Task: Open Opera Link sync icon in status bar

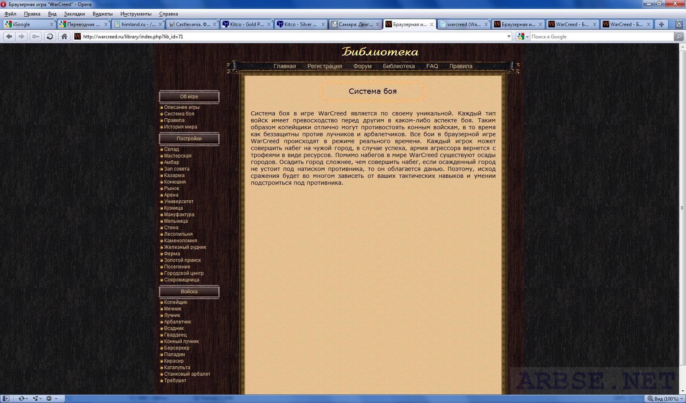Action: (22, 399)
